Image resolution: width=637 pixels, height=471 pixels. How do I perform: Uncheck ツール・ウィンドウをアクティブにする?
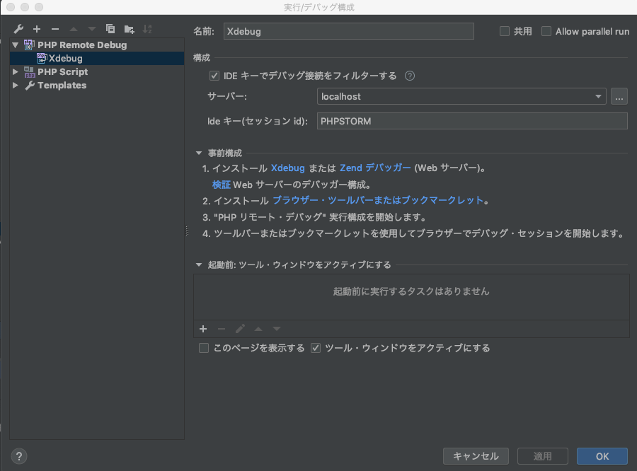point(315,348)
